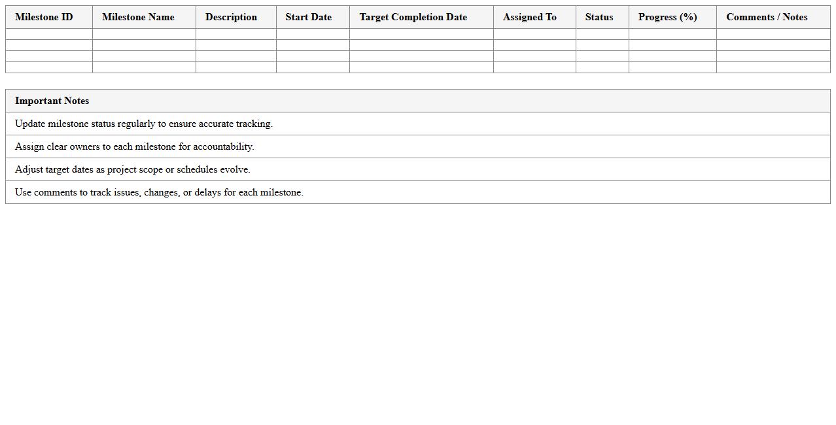The image size is (836, 425).
Task: Click the Important Notes section header
Action: coord(52,101)
